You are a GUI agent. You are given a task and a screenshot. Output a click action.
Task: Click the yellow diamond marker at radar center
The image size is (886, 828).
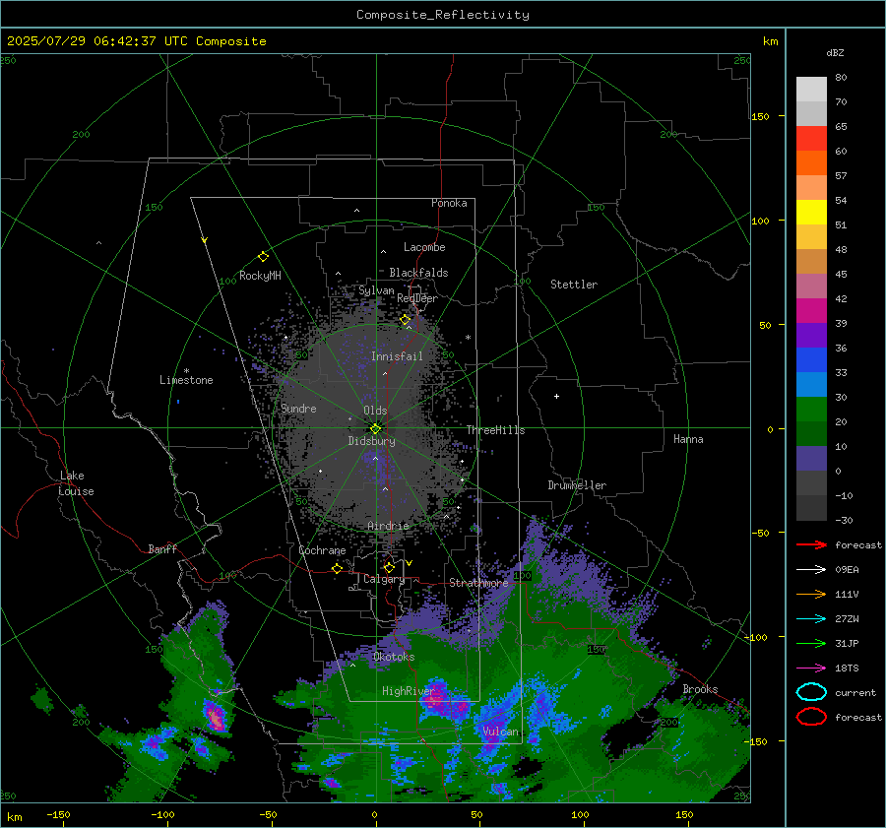click(x=376, y=429)
